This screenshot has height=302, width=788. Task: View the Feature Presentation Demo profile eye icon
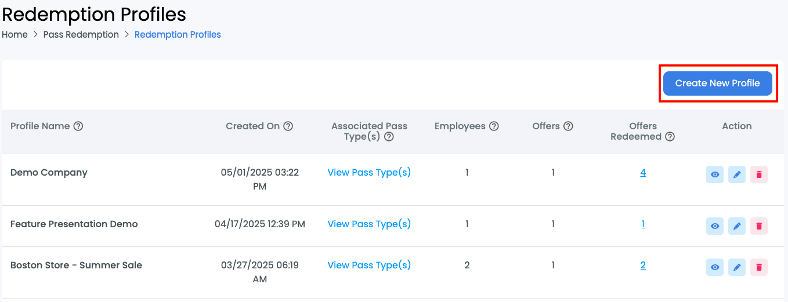(x=715, y=226)
